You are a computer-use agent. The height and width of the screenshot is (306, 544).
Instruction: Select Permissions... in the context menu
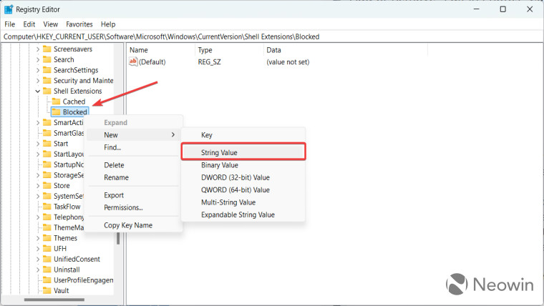coord(133,208)
